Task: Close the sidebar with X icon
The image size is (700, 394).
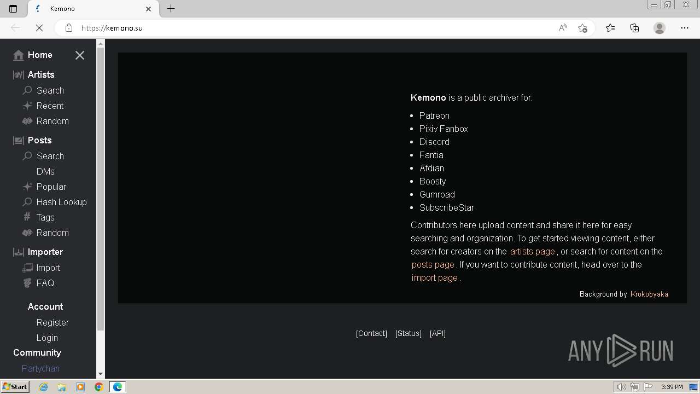Action: [x=80, y=55]
